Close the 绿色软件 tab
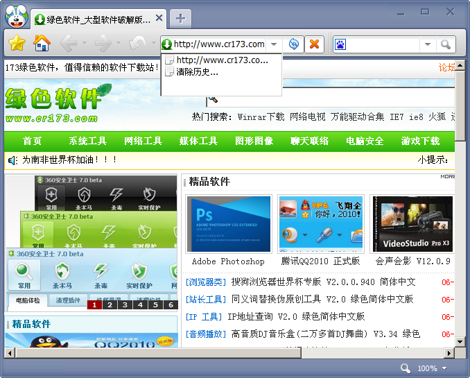The width and height of the screenshot is (470, 378). pos(159,18)
